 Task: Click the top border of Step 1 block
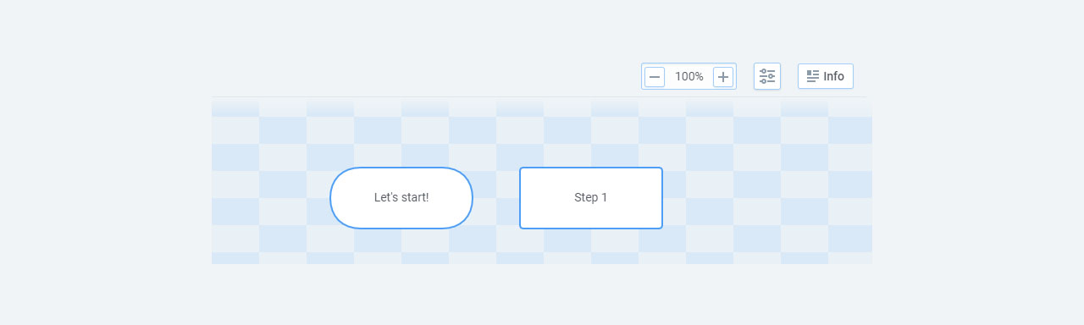click(591, 168)
